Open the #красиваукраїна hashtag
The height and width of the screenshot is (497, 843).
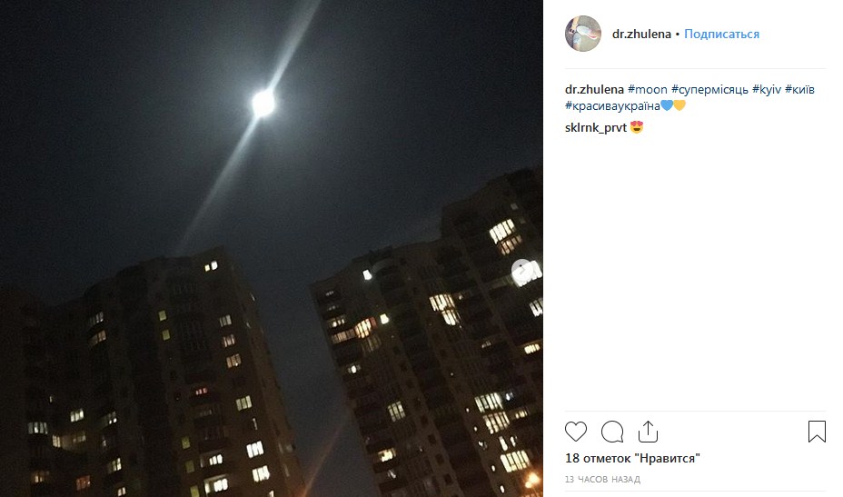(612, 105)
